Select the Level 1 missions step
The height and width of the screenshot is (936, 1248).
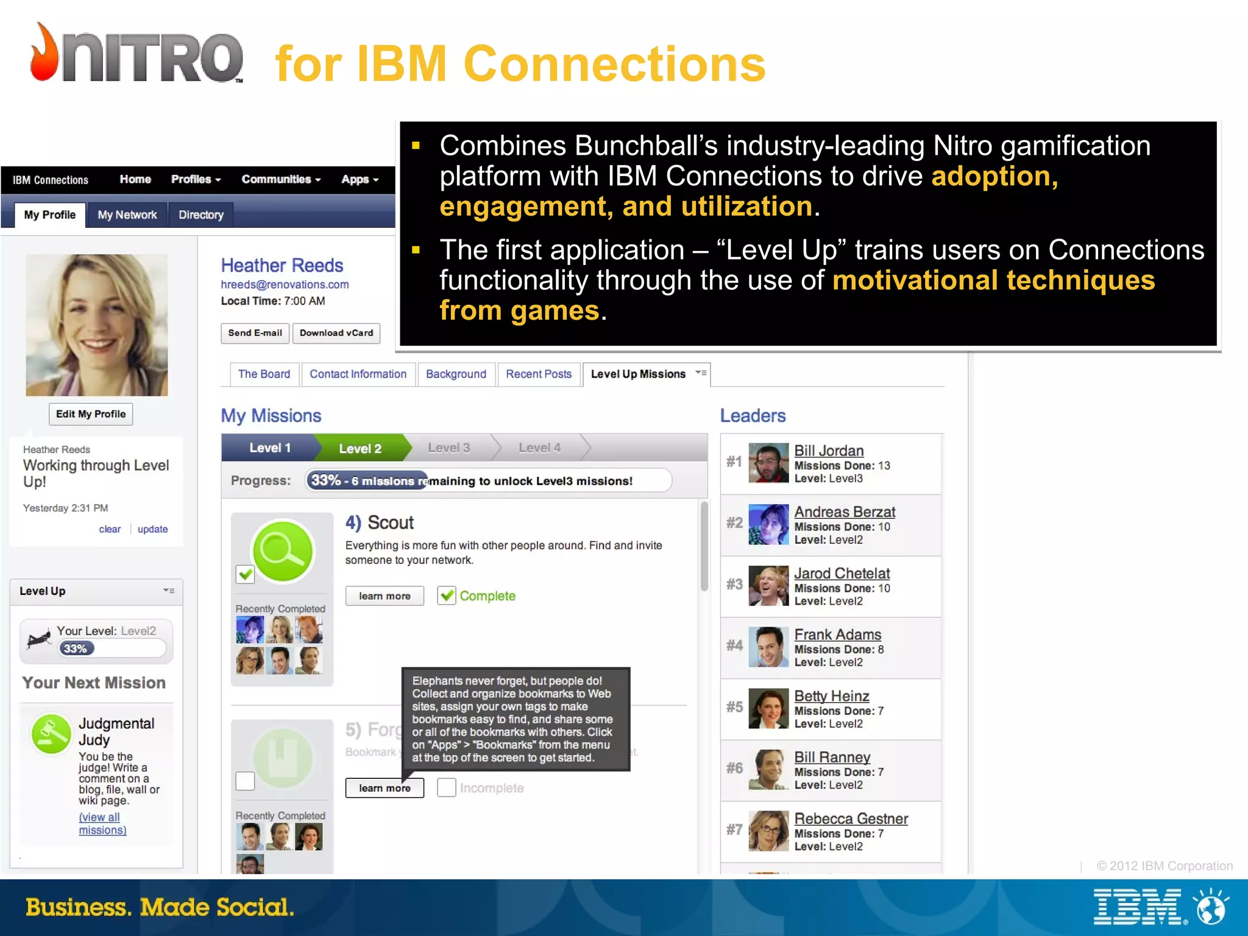point(270,448)
